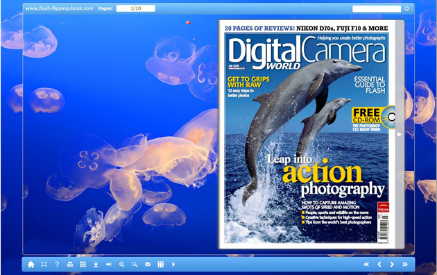Download the book with download icon
The height and width of the screenshot is (275, 437).
click(96, 265)
